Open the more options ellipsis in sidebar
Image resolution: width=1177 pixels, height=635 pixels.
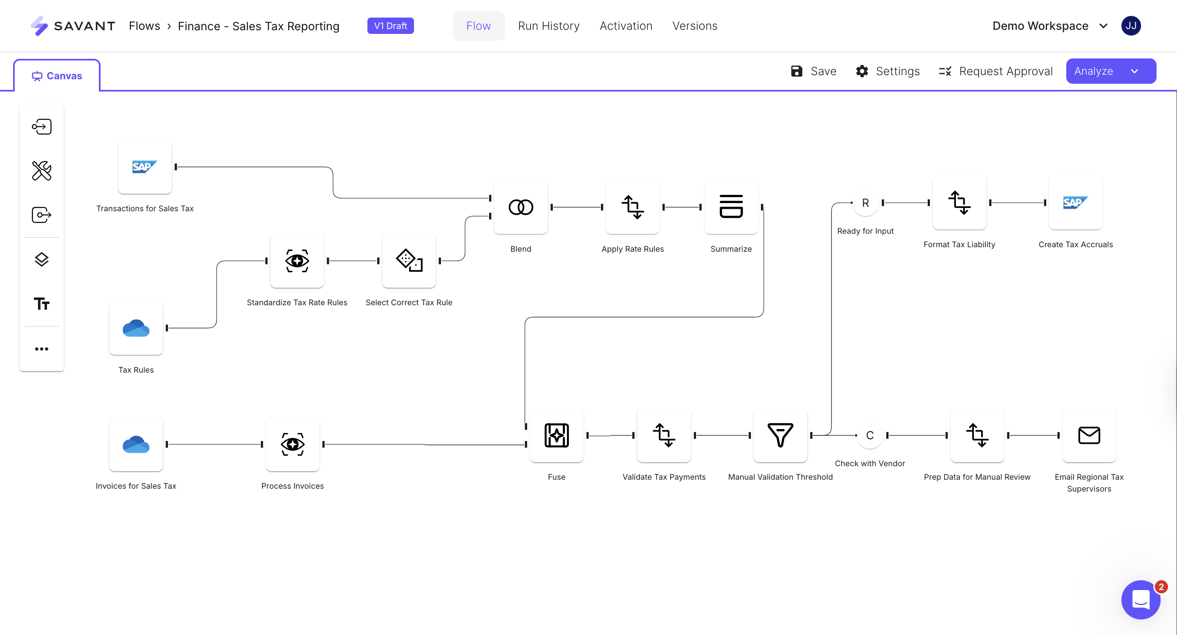[x=42, y=349]
